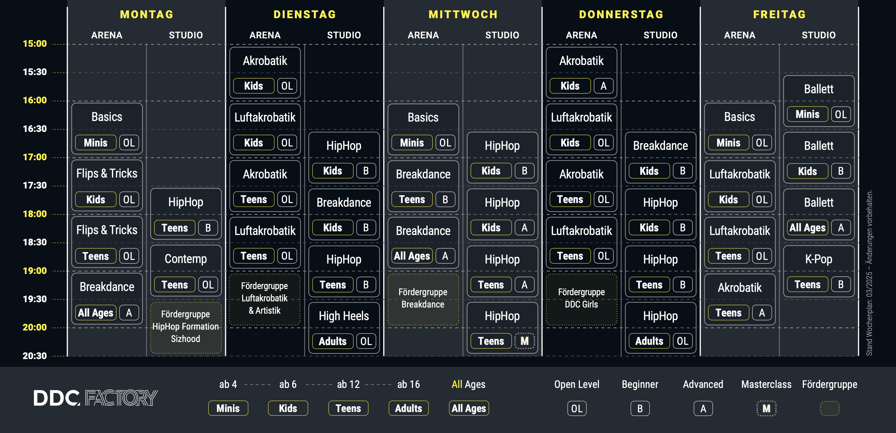Screen dimensions: 896x433
Task: Click the Adults age badge in legend
Action: click(x=408, y=408)
